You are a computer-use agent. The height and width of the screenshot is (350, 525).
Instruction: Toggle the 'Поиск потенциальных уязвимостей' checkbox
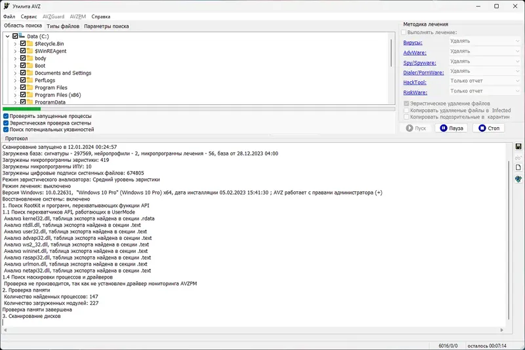6,130
